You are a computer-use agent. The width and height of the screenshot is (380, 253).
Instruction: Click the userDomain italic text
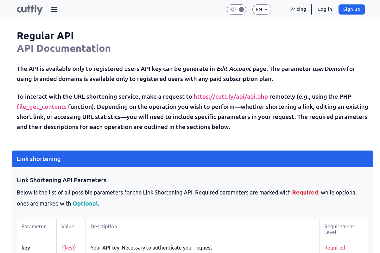(329, 69)
